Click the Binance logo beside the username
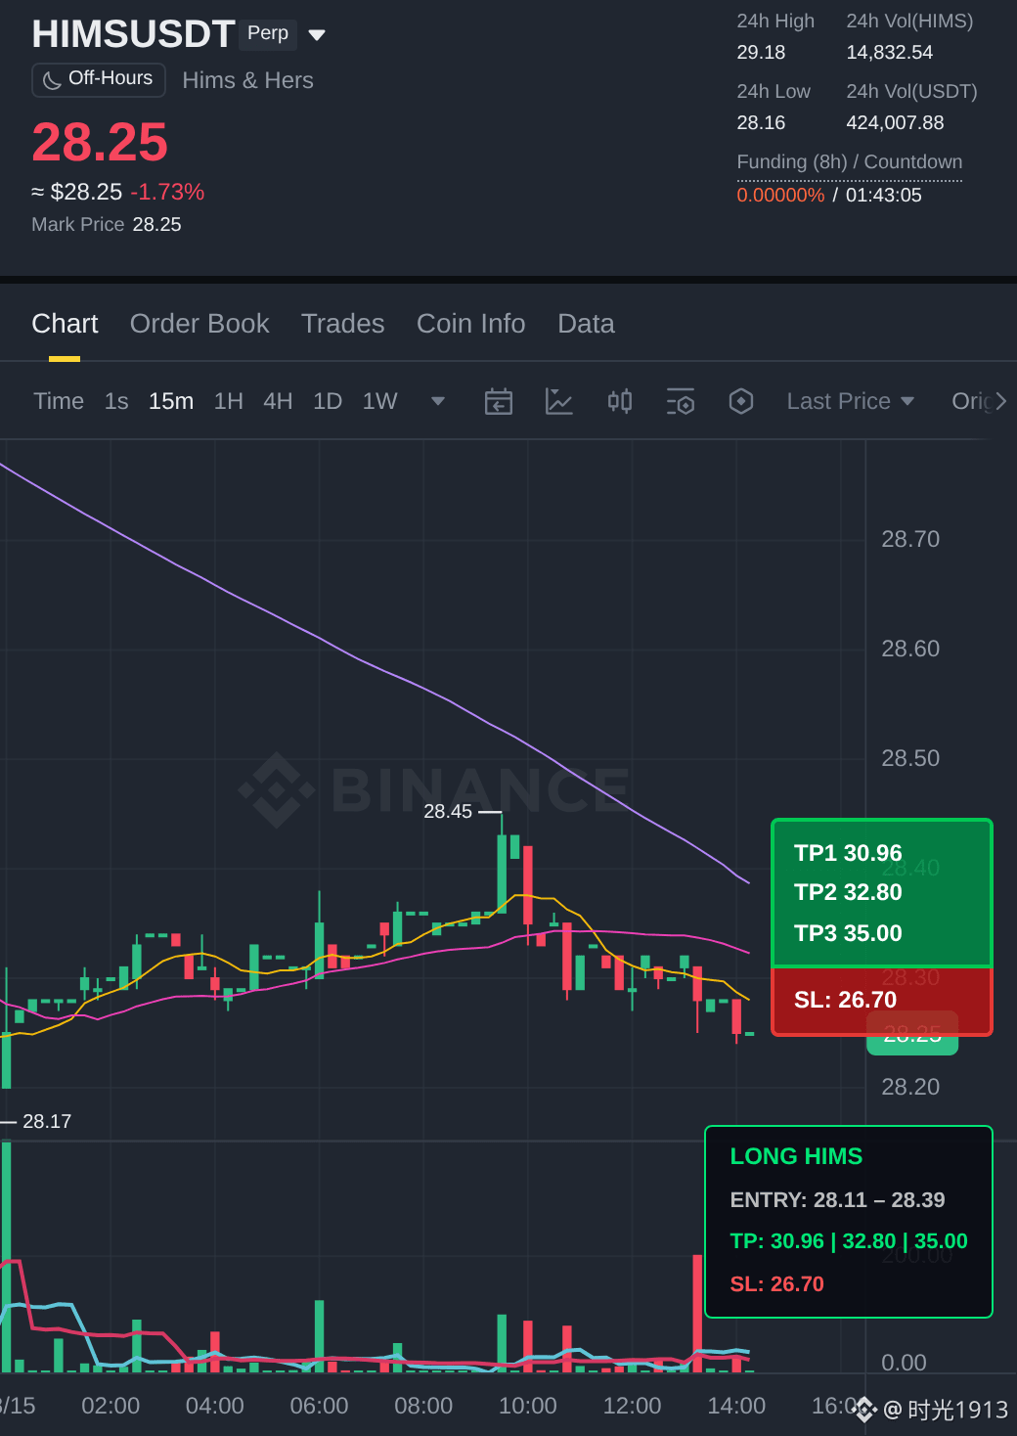1017x1436 pixels. pos(864,1410)
